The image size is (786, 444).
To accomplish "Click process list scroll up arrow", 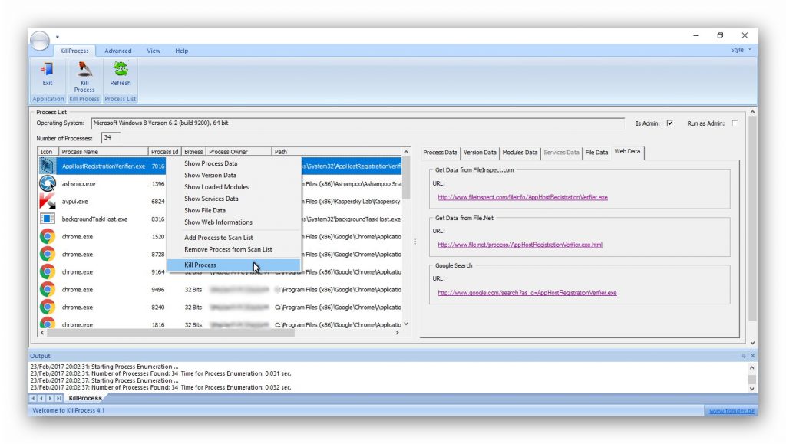I will (x=406, y=152).
